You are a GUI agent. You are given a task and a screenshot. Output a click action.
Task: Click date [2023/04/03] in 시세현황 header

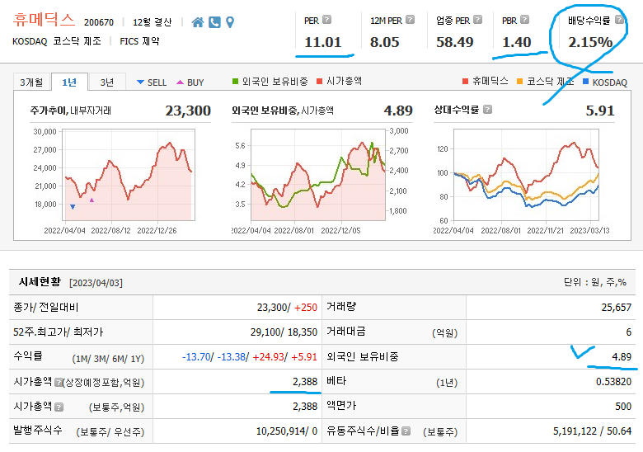tap(96, 283)
